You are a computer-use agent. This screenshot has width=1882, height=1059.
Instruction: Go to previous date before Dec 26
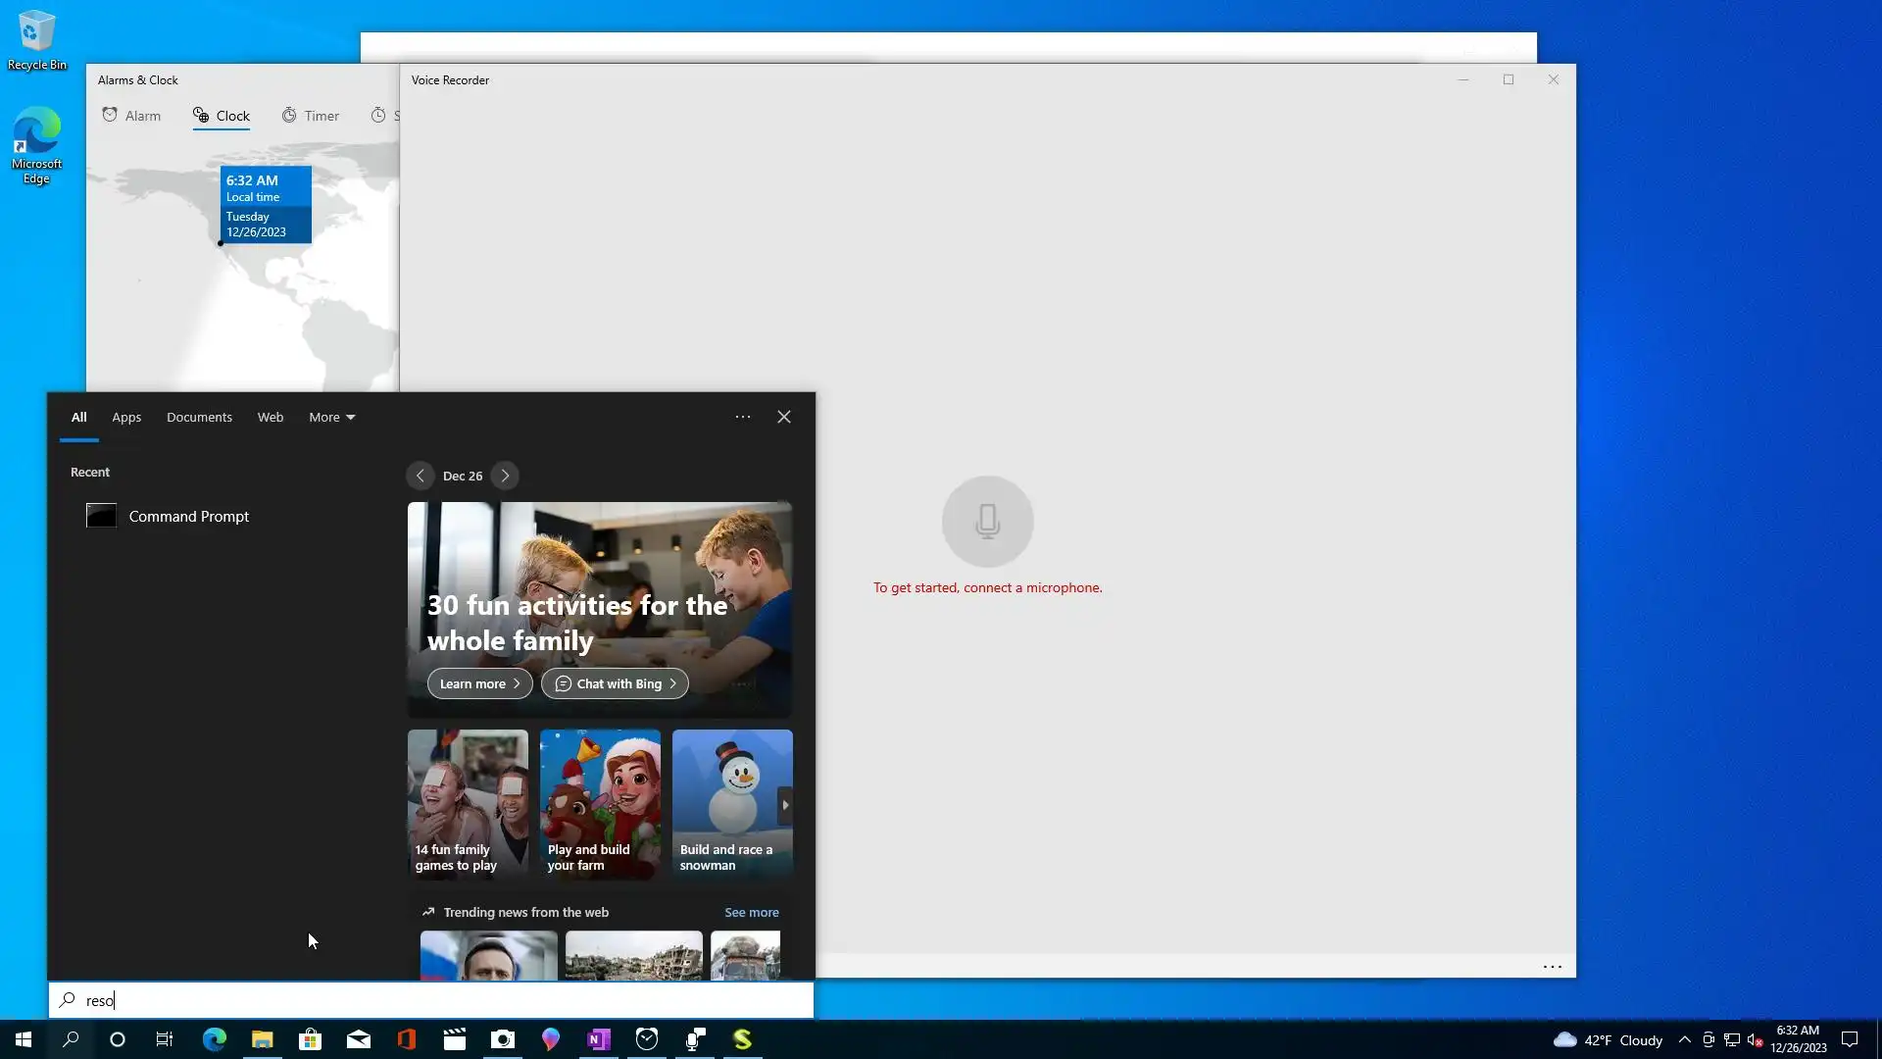tap(420, 476)
